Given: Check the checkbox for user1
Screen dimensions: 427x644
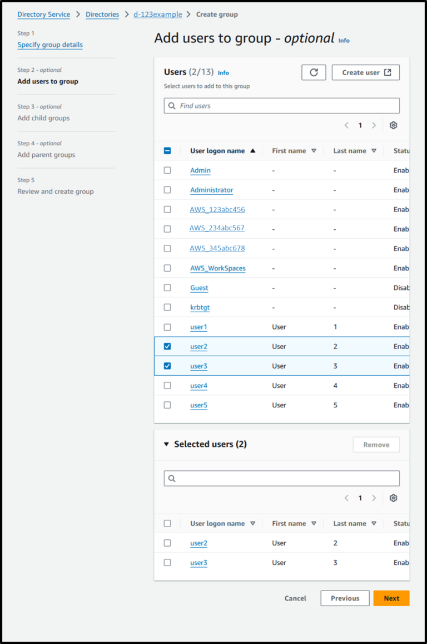Looking at the screenshot, I should [x=167, y=327].
